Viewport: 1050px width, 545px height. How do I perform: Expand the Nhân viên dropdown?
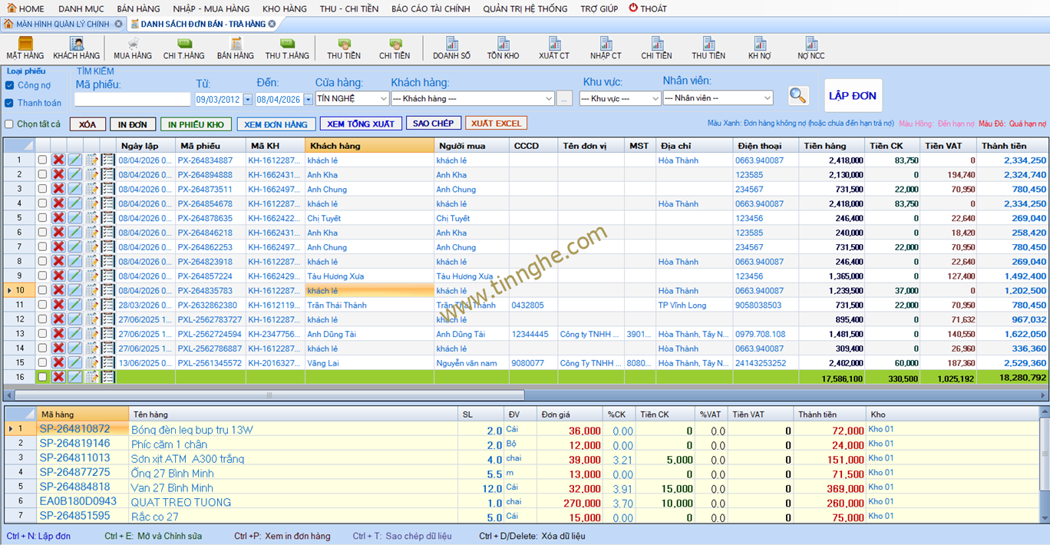767,99
